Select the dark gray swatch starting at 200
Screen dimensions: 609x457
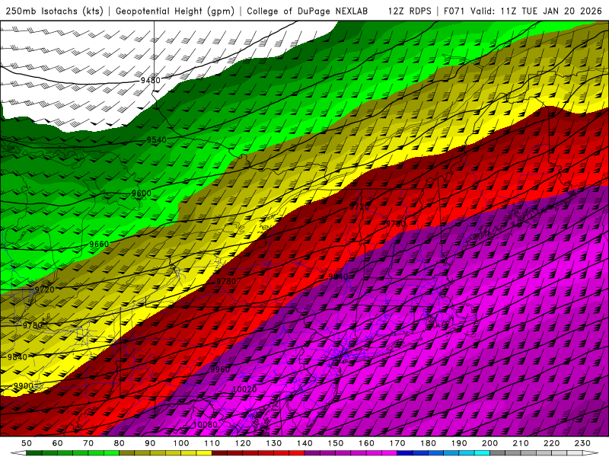pos(498,453)
